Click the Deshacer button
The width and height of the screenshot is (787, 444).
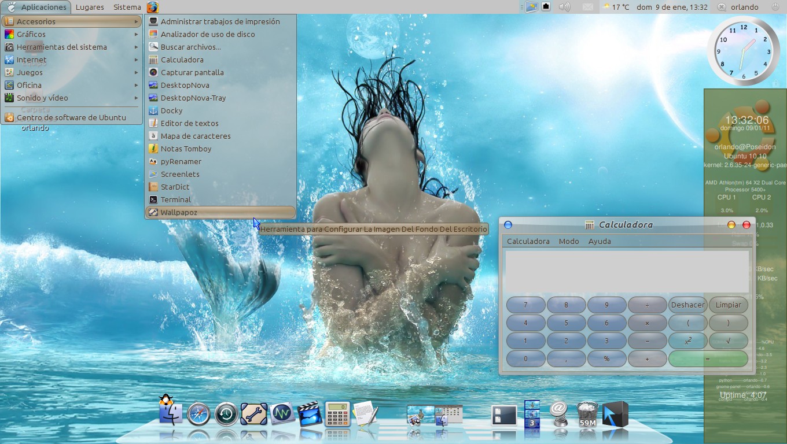(x=687, y=305)
